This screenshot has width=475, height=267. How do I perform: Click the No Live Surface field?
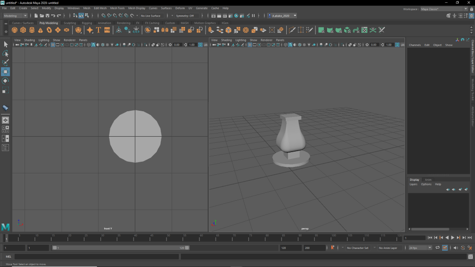point(151,16)
